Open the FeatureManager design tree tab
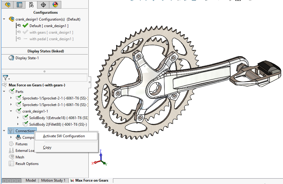This screenshot has width=283, height=184. (x=8, y=4)
